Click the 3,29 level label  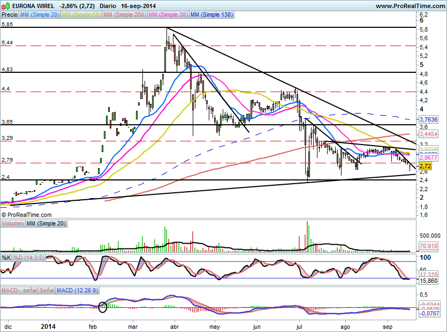click(7, 138)
